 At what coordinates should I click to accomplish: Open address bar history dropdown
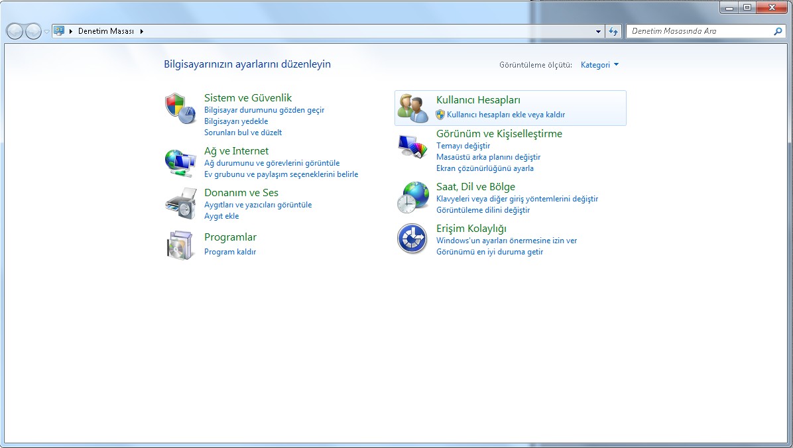point(598,31)
